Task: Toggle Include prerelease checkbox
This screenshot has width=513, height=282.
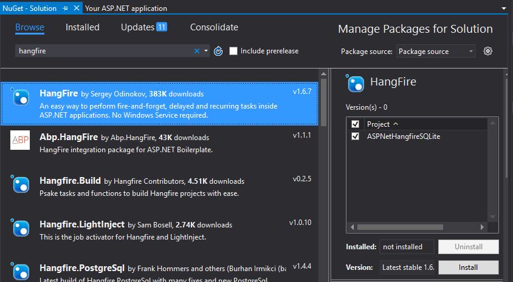Action: (233, 51)
